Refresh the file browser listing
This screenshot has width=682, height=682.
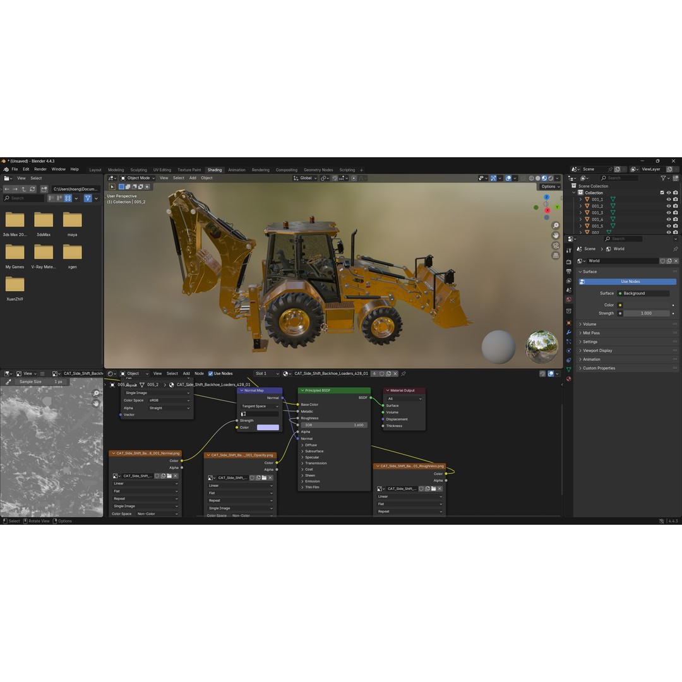[x=32, y=189]
